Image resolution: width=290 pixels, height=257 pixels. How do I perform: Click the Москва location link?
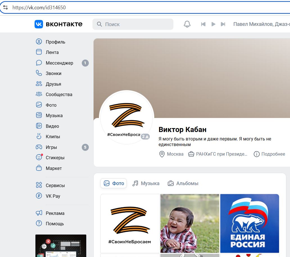(175, 154)
